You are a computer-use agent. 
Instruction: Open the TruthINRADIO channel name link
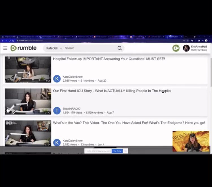(x=72, y=109)
